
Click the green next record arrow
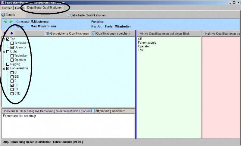(x=11, y=22)
